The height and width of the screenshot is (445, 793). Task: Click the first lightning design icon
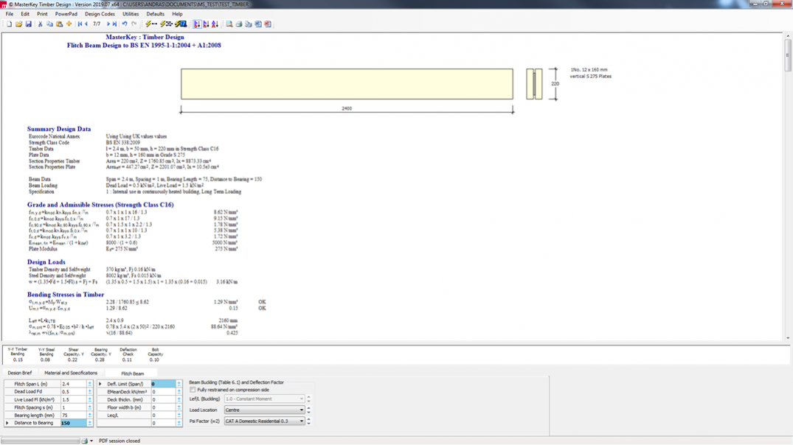click(x=150, y=24)
